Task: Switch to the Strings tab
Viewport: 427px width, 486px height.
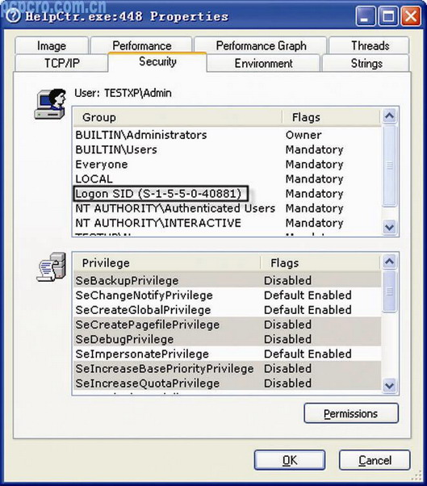Action: (366, 63)
